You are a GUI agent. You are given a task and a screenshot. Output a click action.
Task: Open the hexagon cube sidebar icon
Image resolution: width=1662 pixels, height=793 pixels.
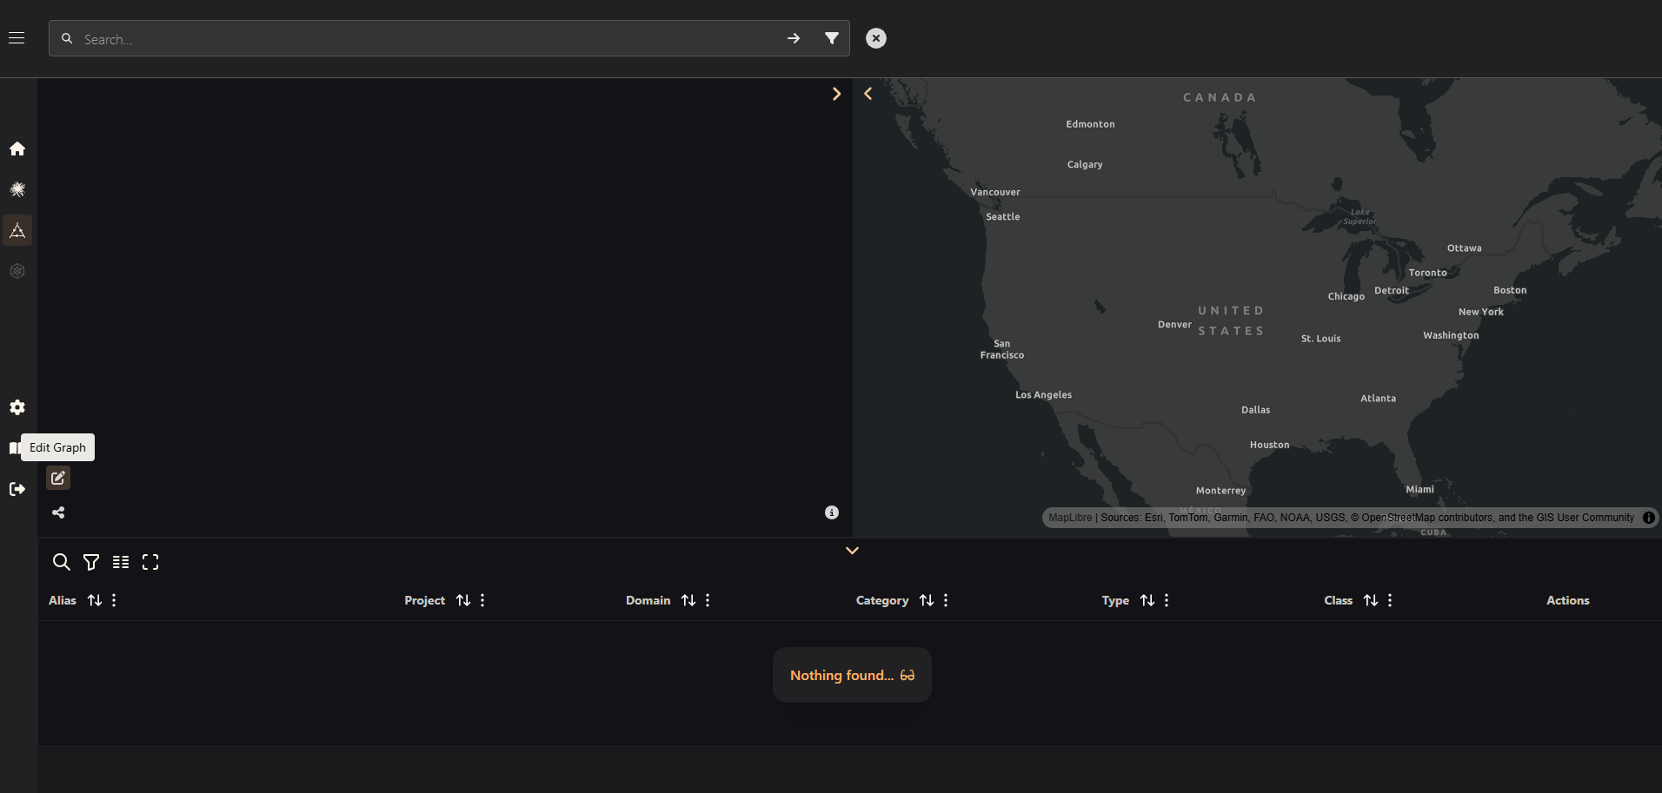coord(17,271)
